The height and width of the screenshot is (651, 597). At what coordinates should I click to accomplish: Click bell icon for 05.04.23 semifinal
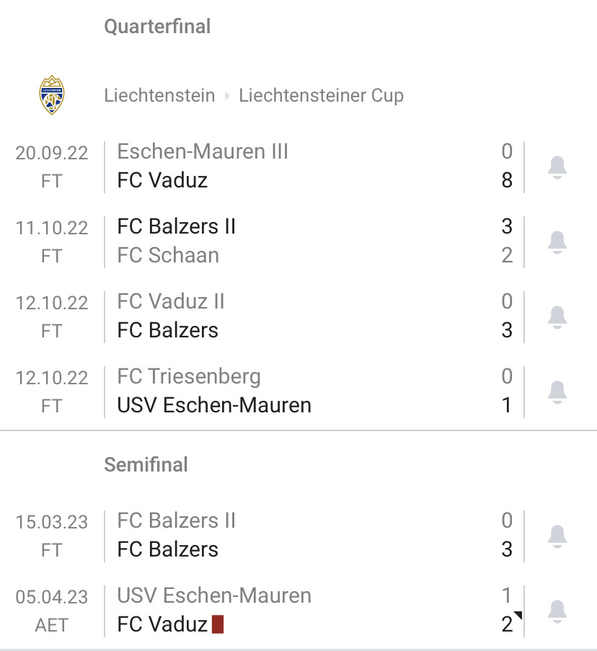click(557, 611)
